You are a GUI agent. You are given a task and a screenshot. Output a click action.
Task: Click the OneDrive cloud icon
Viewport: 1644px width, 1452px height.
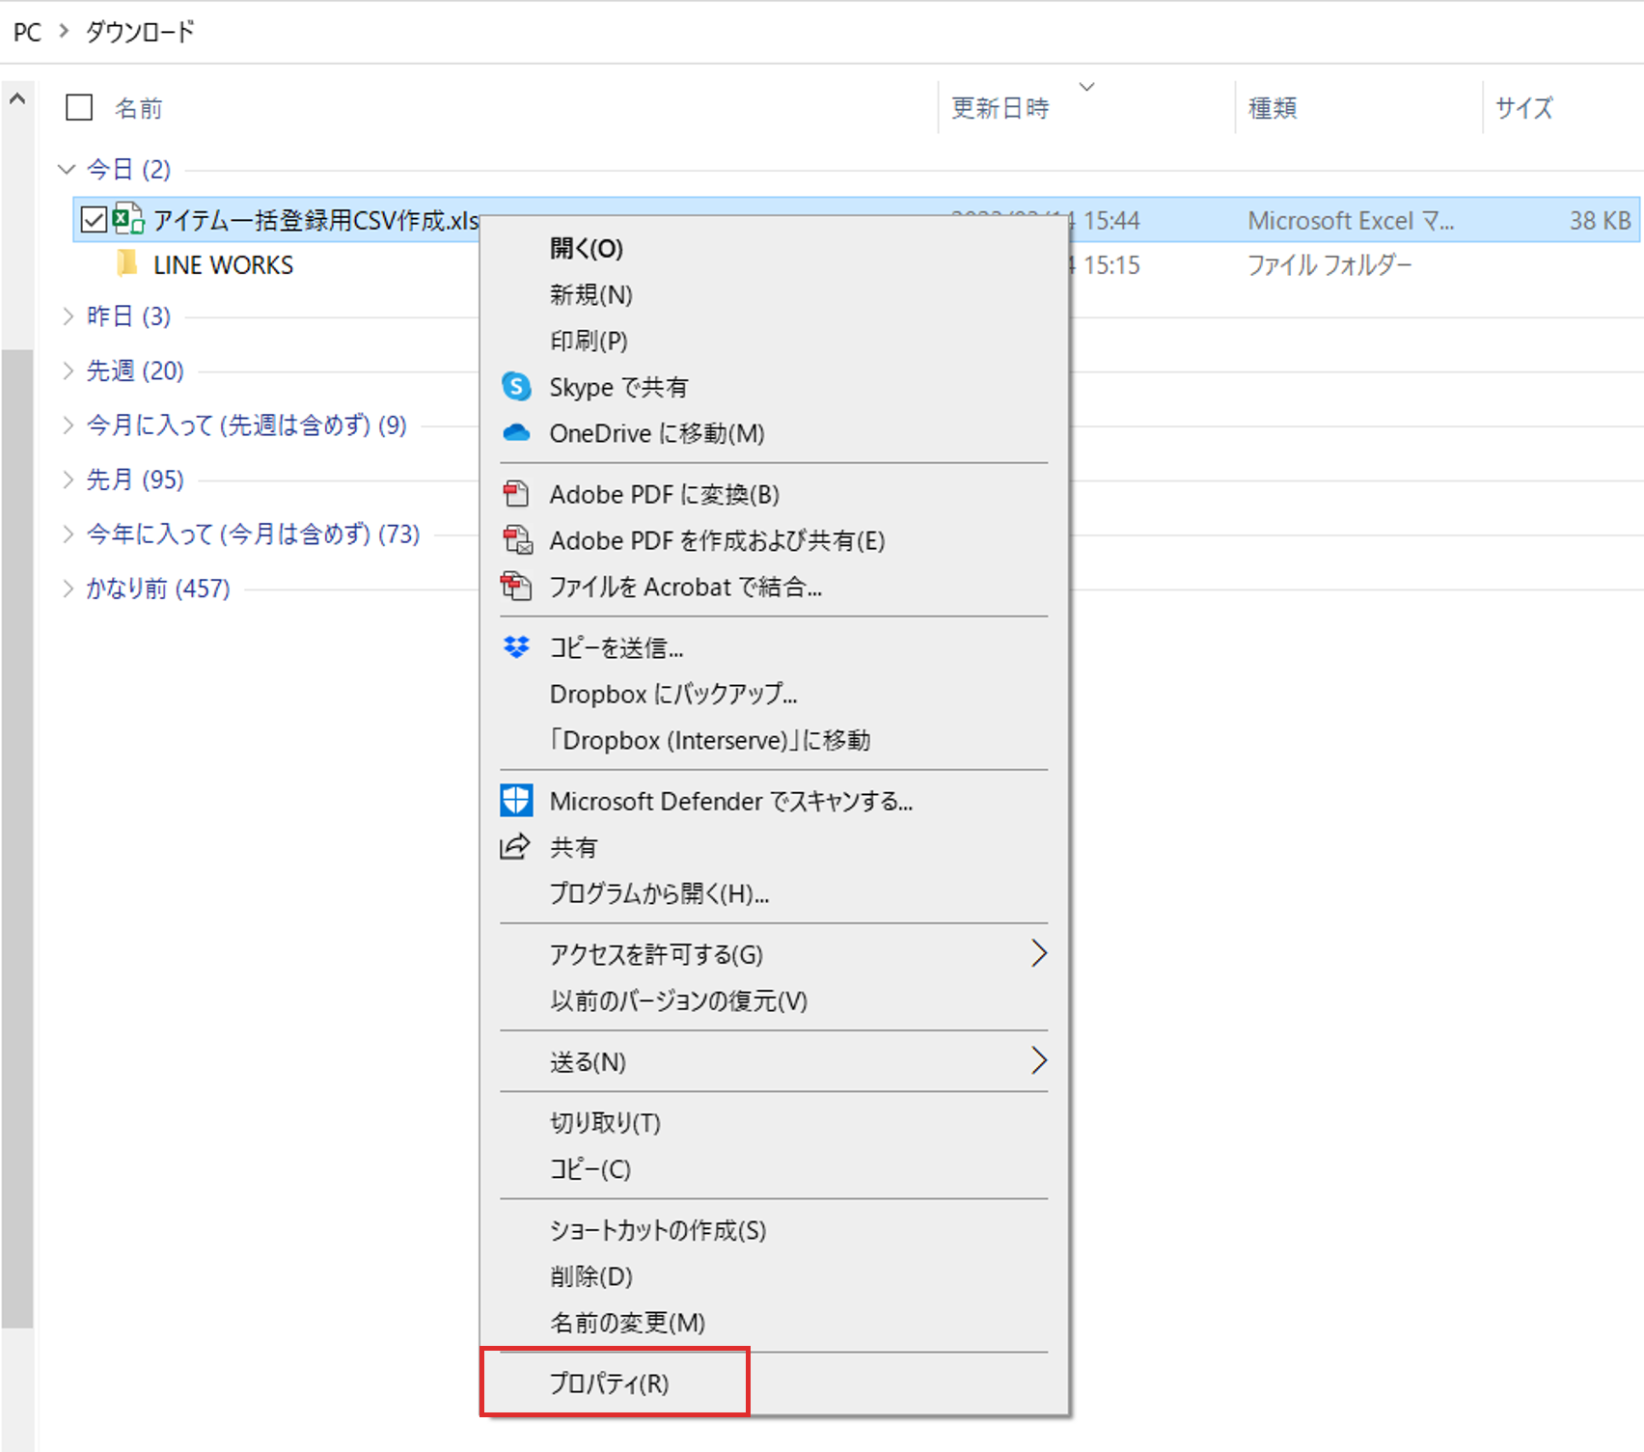pos(516,433)
